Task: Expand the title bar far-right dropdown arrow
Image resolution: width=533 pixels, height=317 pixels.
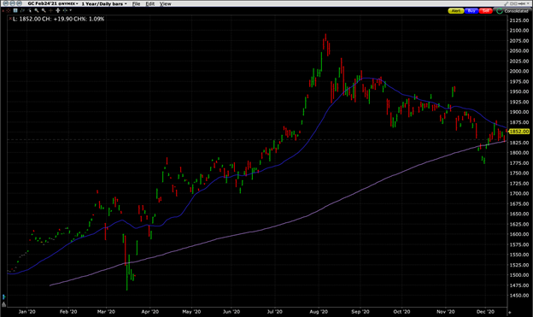Action: (x=528, y=3)
